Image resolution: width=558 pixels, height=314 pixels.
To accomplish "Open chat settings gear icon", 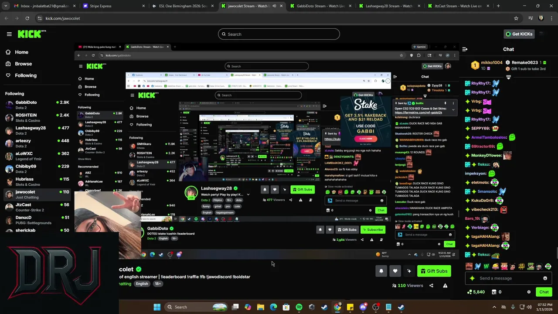I will (529, 292).
